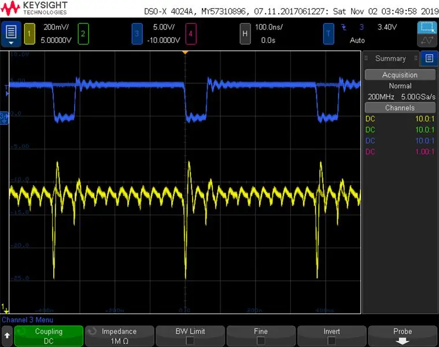
Task: Click the Summary panel drag handle on the left
Action: 366,58
